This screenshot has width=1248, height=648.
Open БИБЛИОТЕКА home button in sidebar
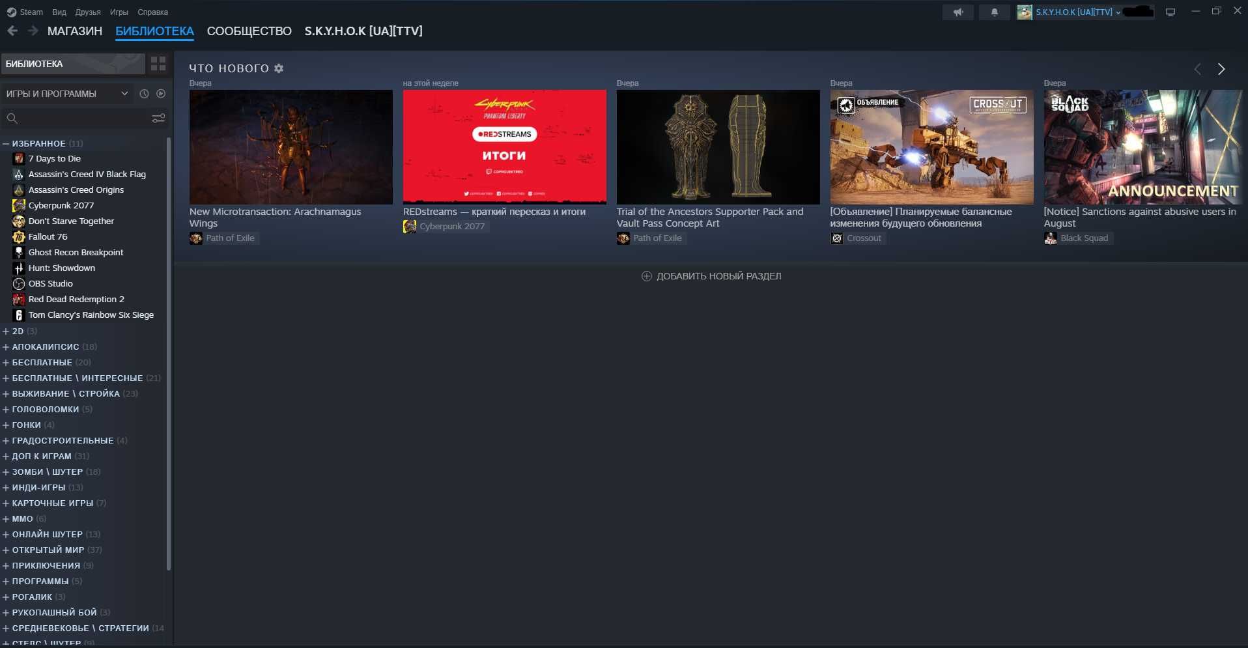(x=72, y=64)
